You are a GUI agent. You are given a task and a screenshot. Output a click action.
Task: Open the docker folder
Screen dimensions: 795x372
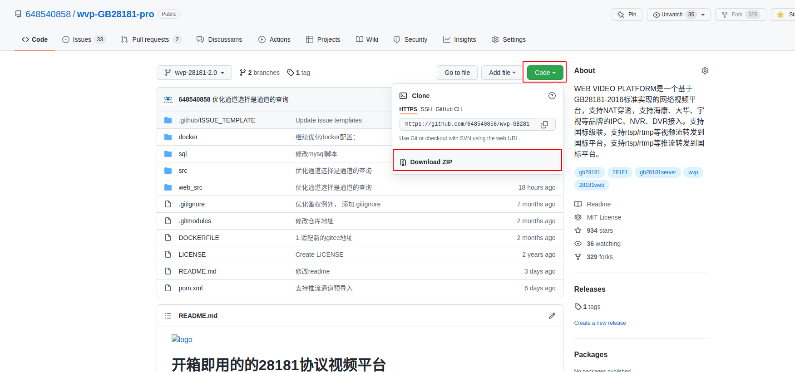(x=188, y=137)
